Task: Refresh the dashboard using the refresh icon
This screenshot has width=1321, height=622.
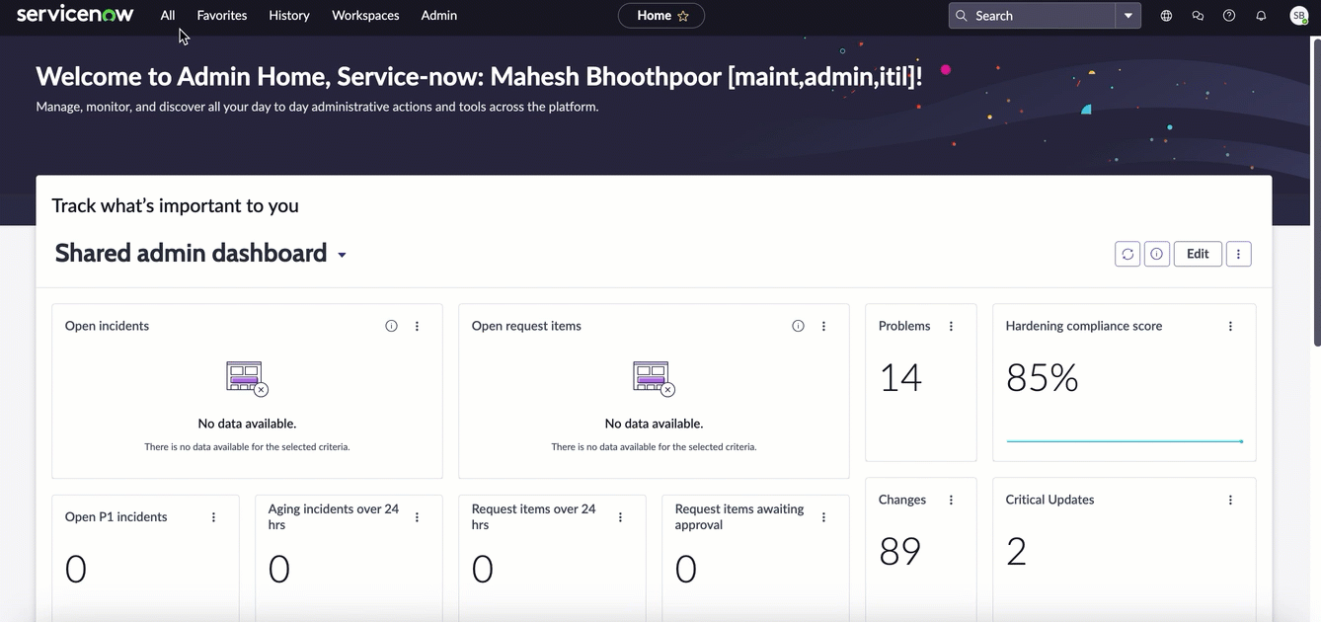Action: click(x=1127, y=254)
